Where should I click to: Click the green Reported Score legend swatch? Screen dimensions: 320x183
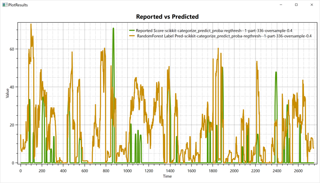132,30
